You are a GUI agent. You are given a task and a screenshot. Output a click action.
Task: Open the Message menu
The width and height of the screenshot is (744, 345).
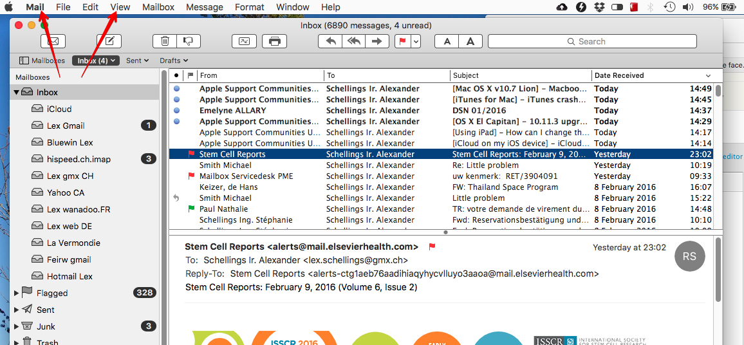click(x=205, y=7)
